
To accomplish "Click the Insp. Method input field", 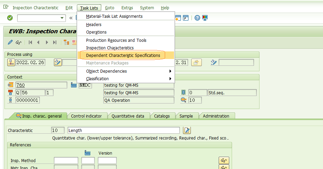I will coord(66,160).
